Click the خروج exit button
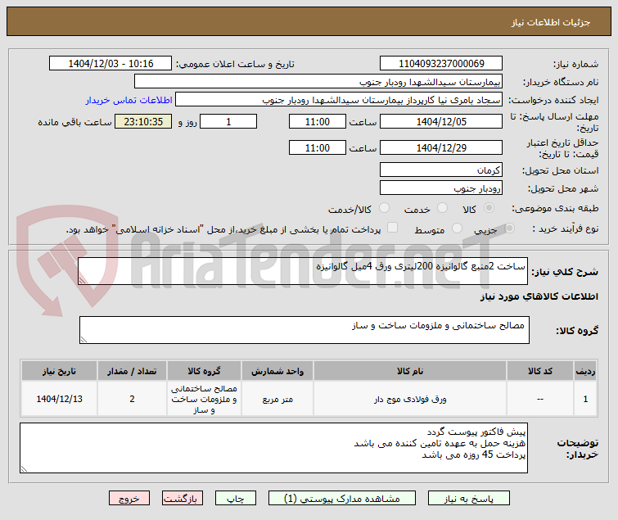Screen dimensions: 618x520 pos(129,499)
